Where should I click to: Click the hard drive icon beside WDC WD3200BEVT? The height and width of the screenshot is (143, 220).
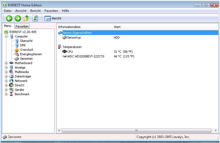[65, 56]
